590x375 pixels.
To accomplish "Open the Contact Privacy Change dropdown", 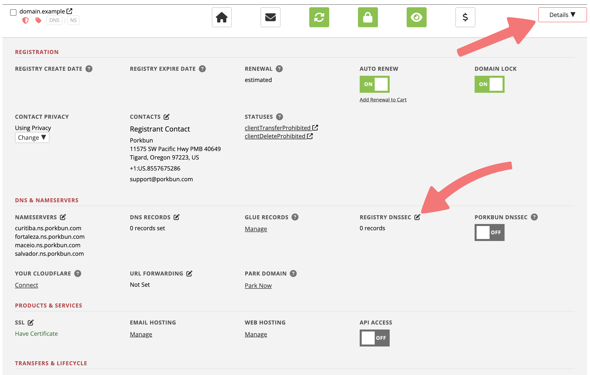I will [32, 137].
